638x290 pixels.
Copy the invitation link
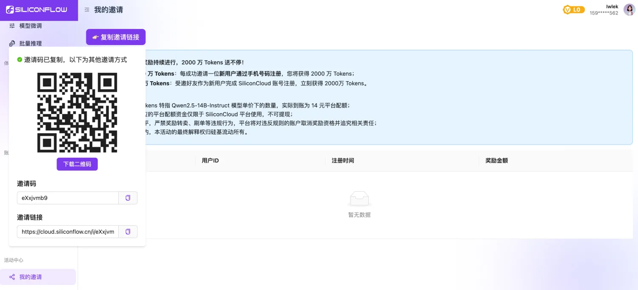pos(128,232)
